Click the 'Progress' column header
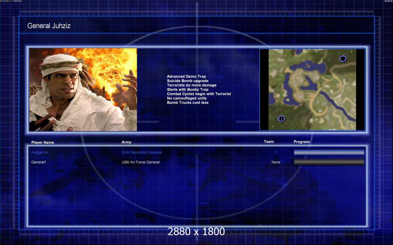 (302, 142)
